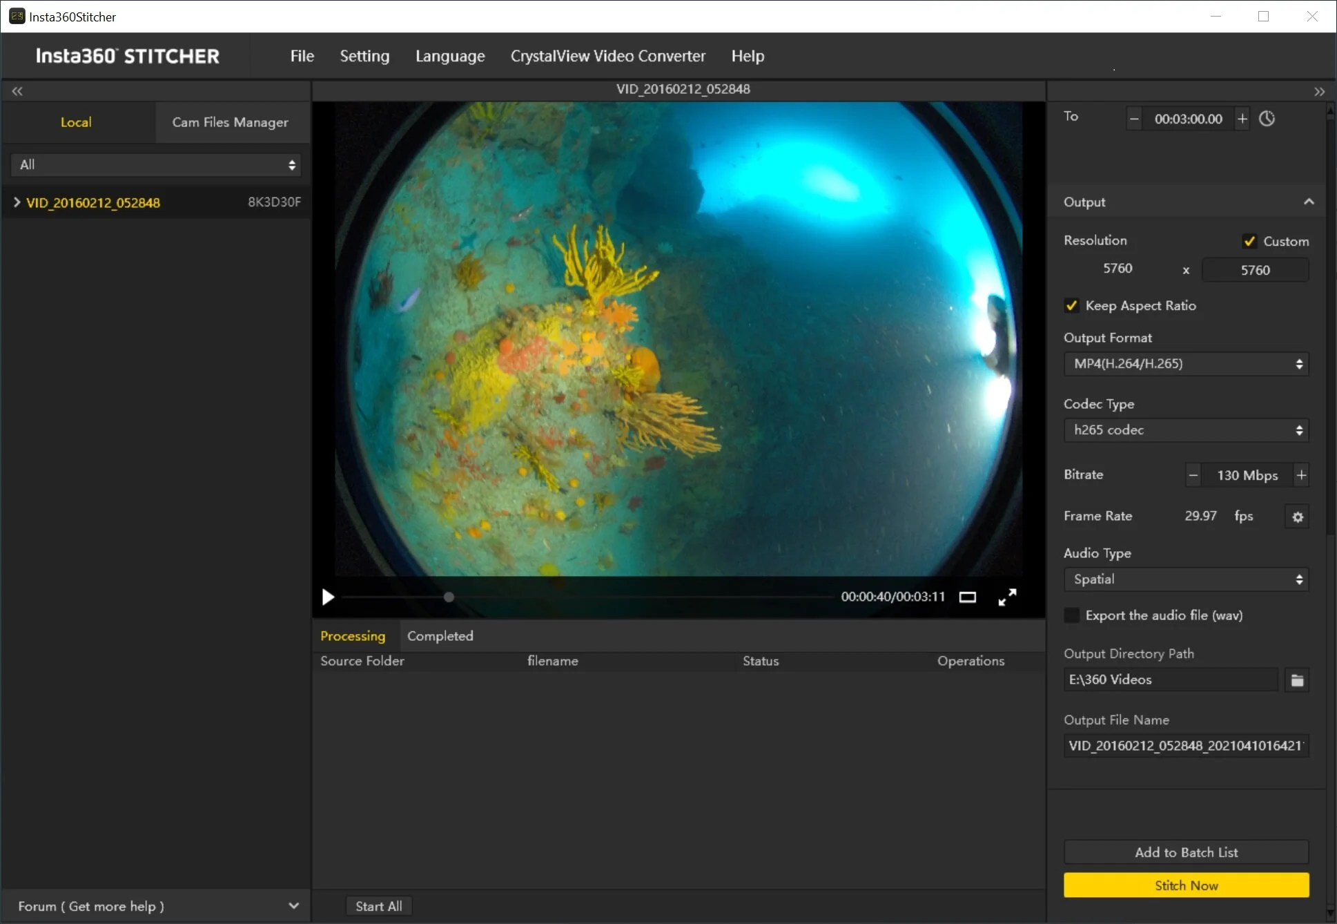The image size is (1337, 924).
Task: Browse for the output directory folder
Action: [1297, 680]
